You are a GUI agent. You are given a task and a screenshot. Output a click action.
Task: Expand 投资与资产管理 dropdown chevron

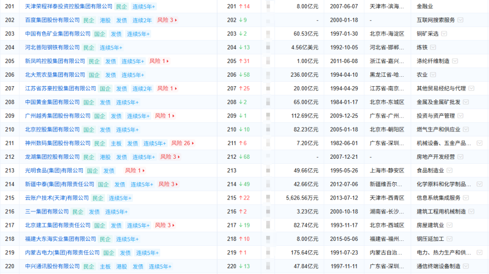[460, 116]
